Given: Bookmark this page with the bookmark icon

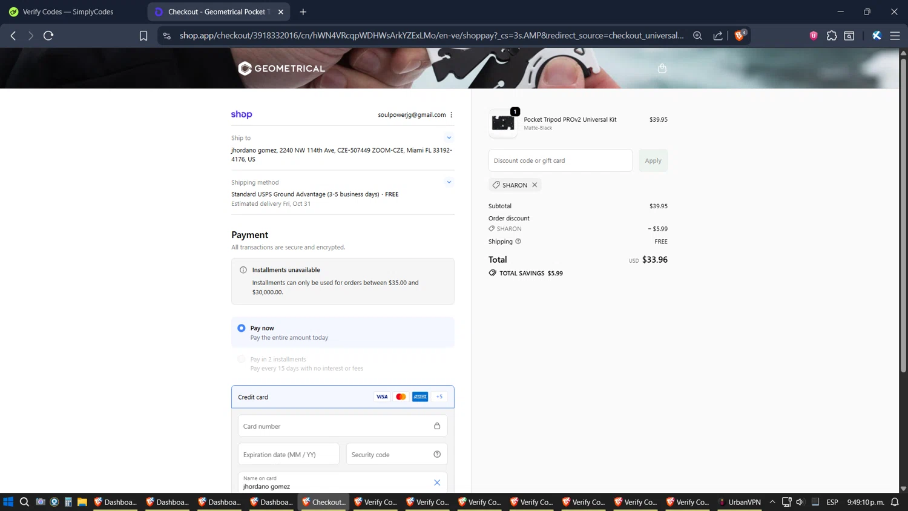Looking at the screenshot, I should click(143, 36).
